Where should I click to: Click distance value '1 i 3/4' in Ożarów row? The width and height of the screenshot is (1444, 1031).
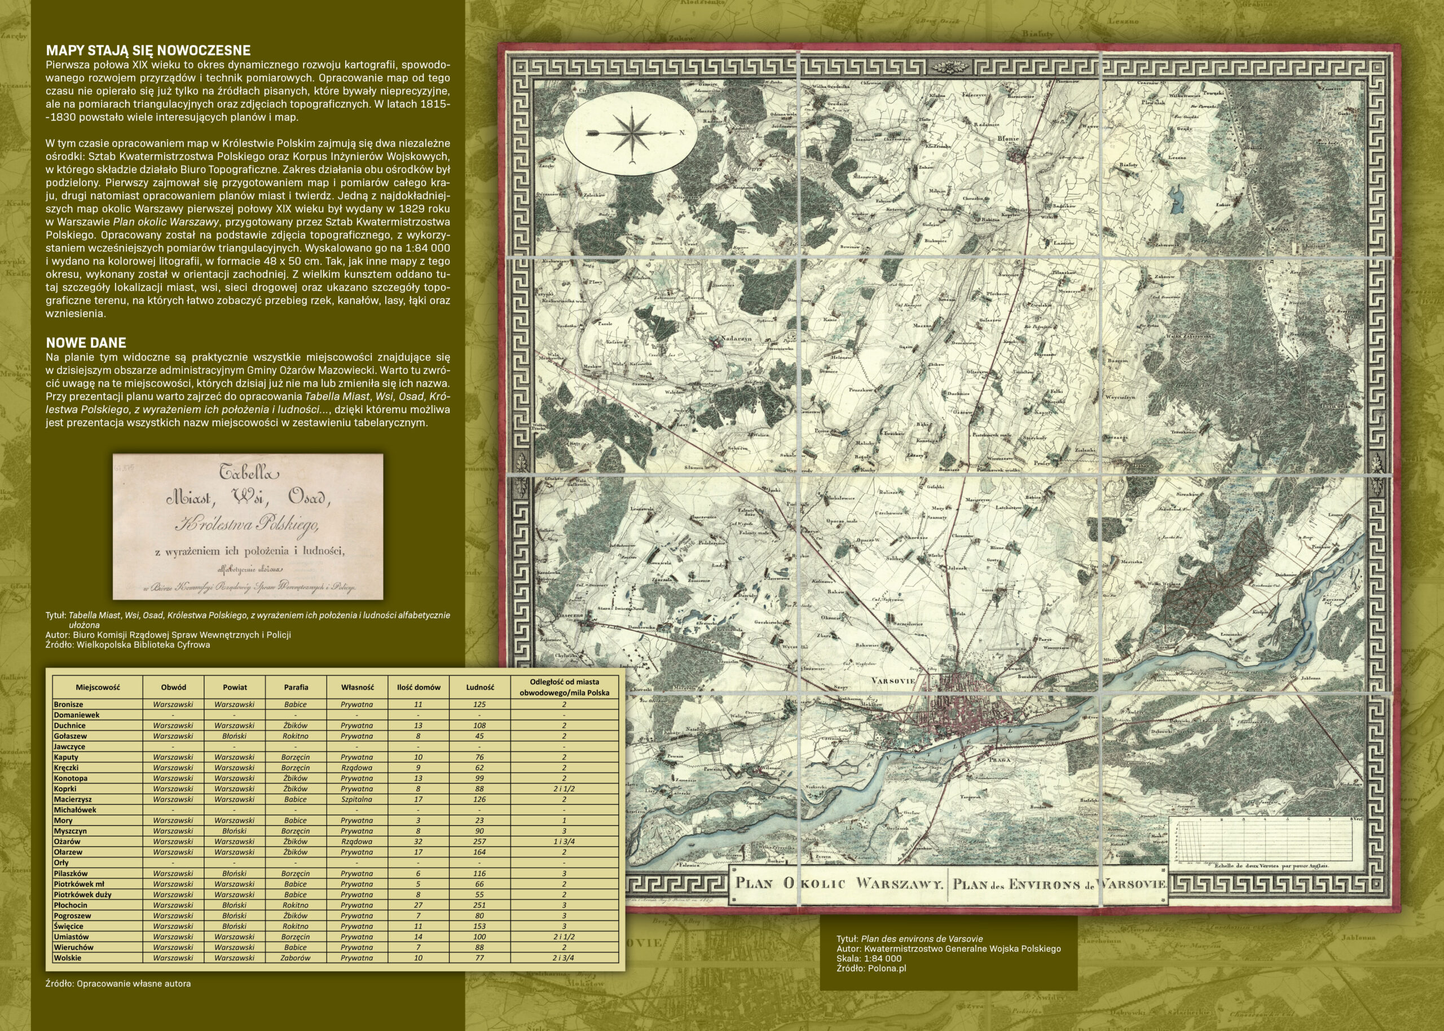click(565, 841)
